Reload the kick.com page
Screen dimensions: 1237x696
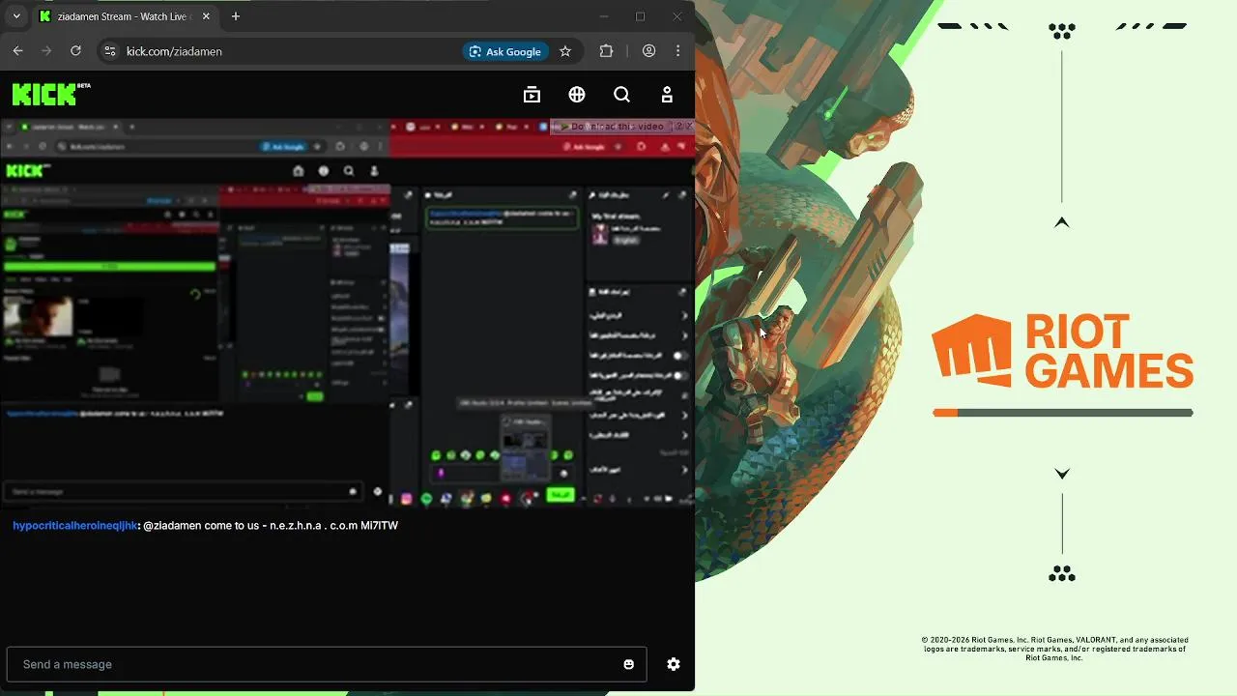coord(75,51)
